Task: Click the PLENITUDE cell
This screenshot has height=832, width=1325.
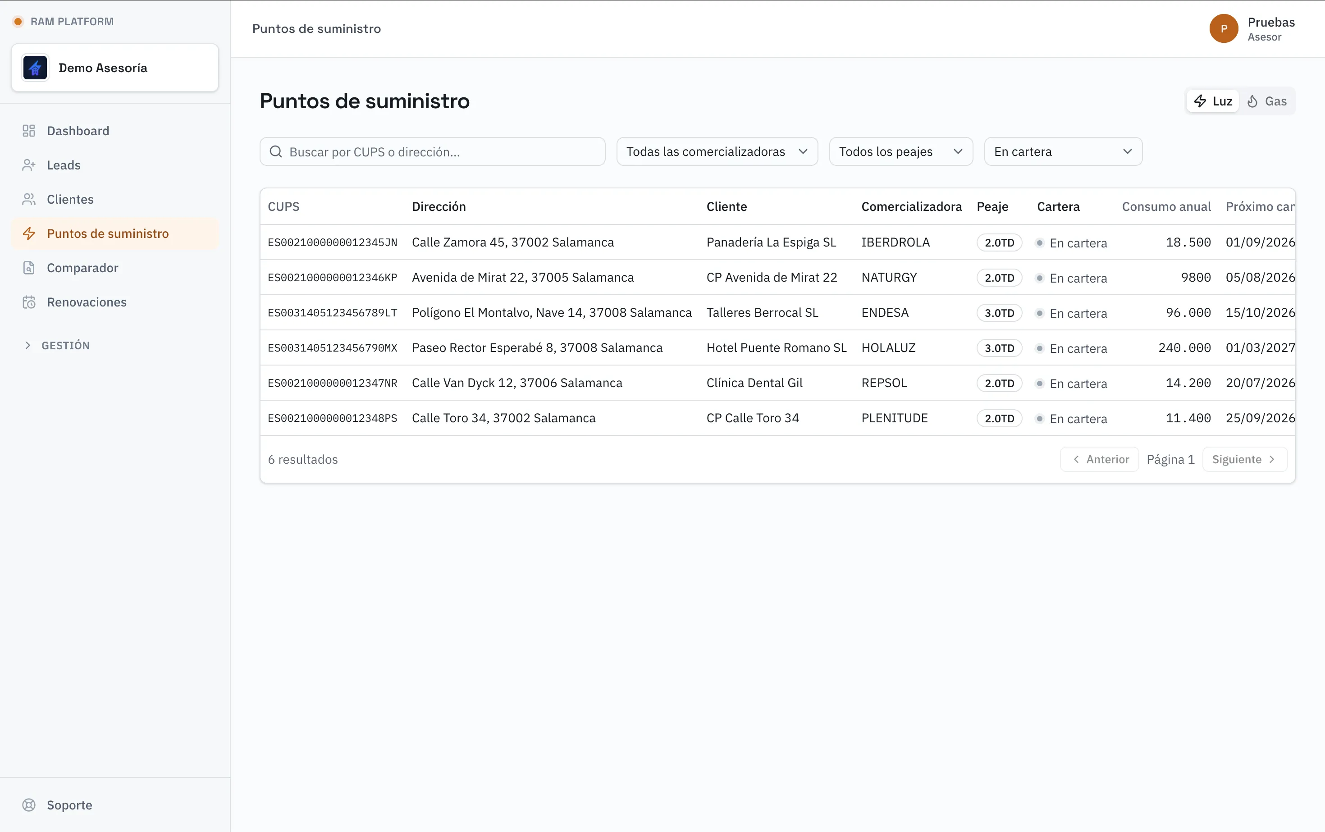Action: (894, 419)
